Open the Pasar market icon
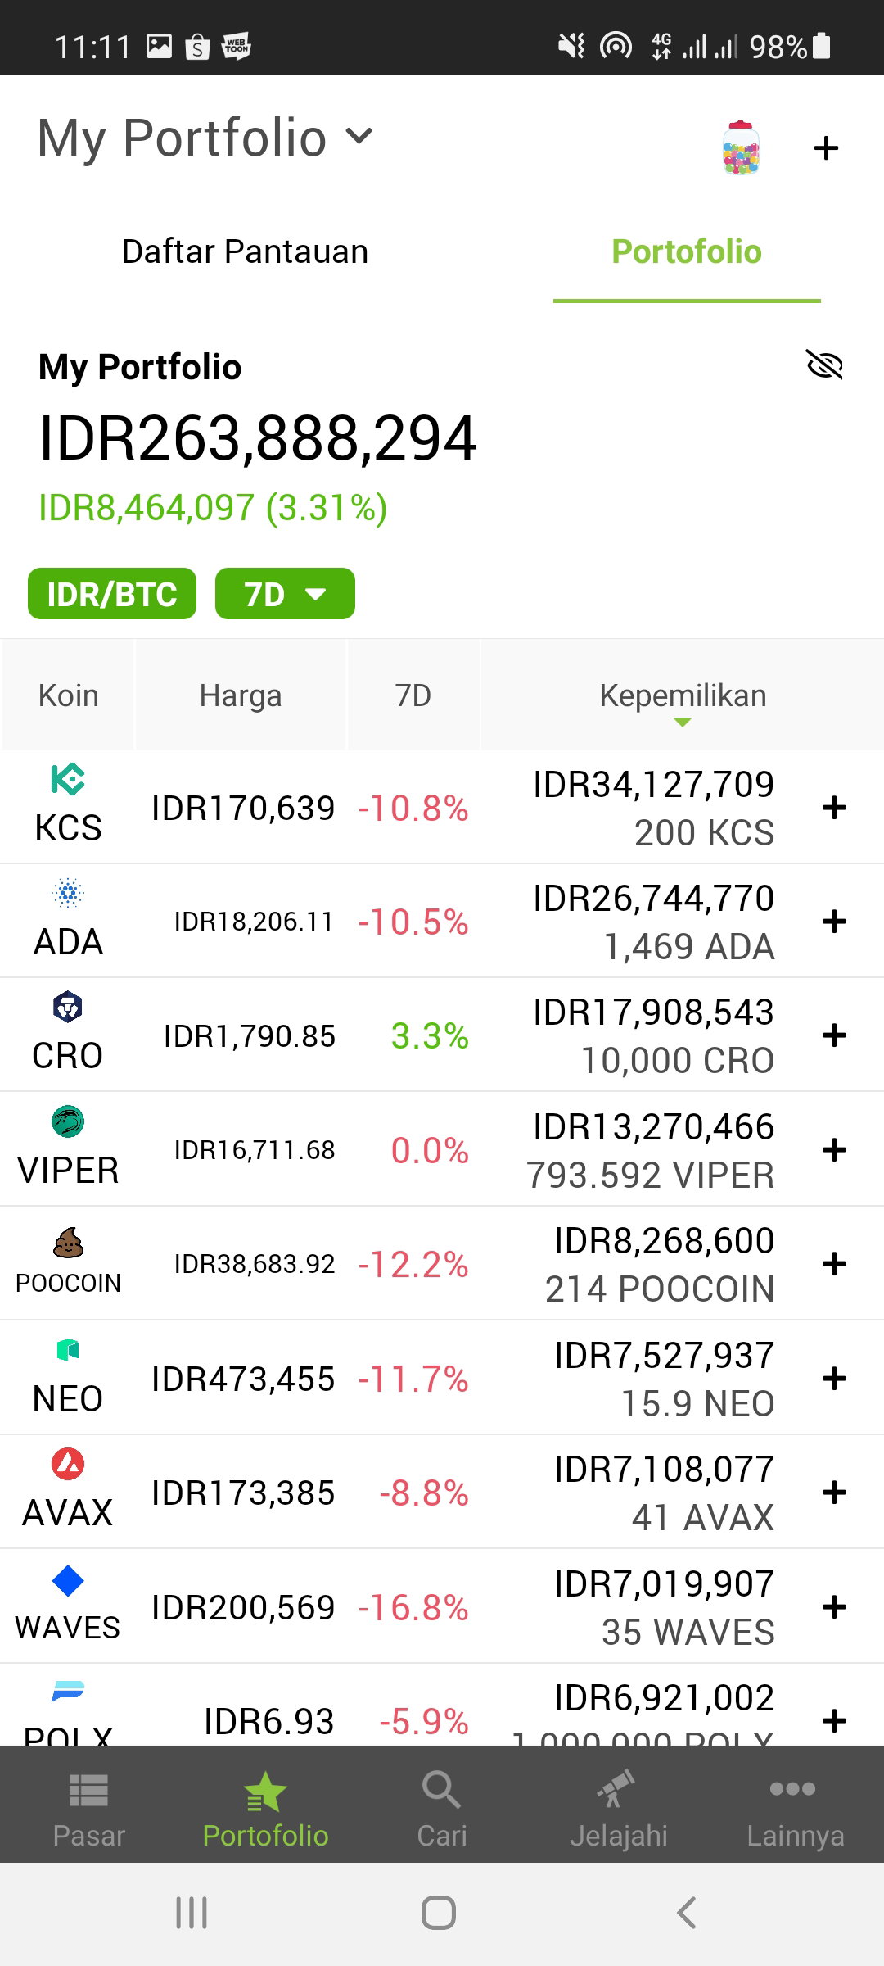The width and height of the screenshot is (884, 1966). tap(88, 1791)
